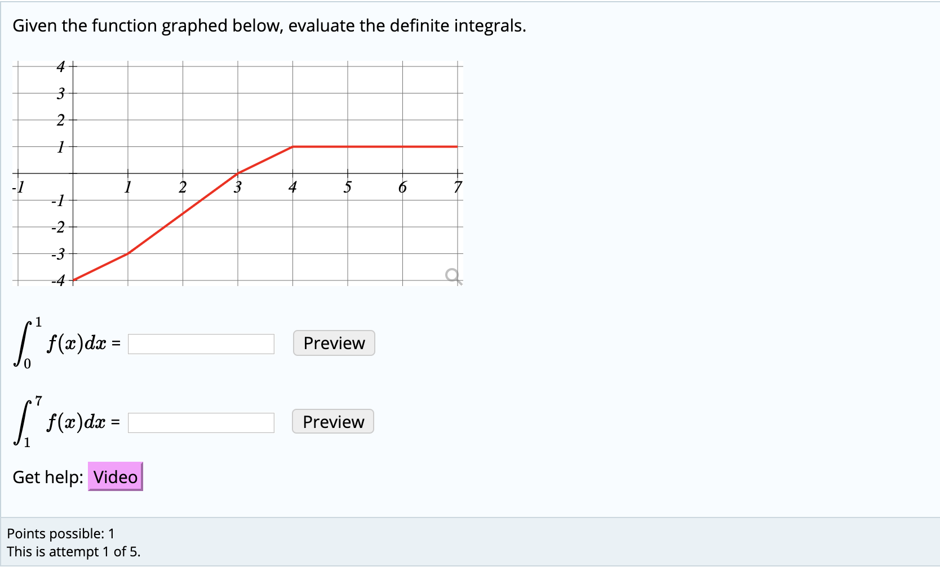Screen dimensions: 940x580
Task: Click inside the second integral answer box
Action: click(201, 422)
